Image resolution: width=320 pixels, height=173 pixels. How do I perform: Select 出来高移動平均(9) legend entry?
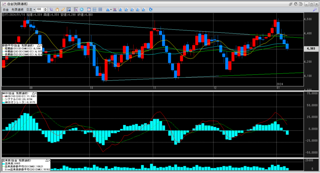click(x=22, y=166)
